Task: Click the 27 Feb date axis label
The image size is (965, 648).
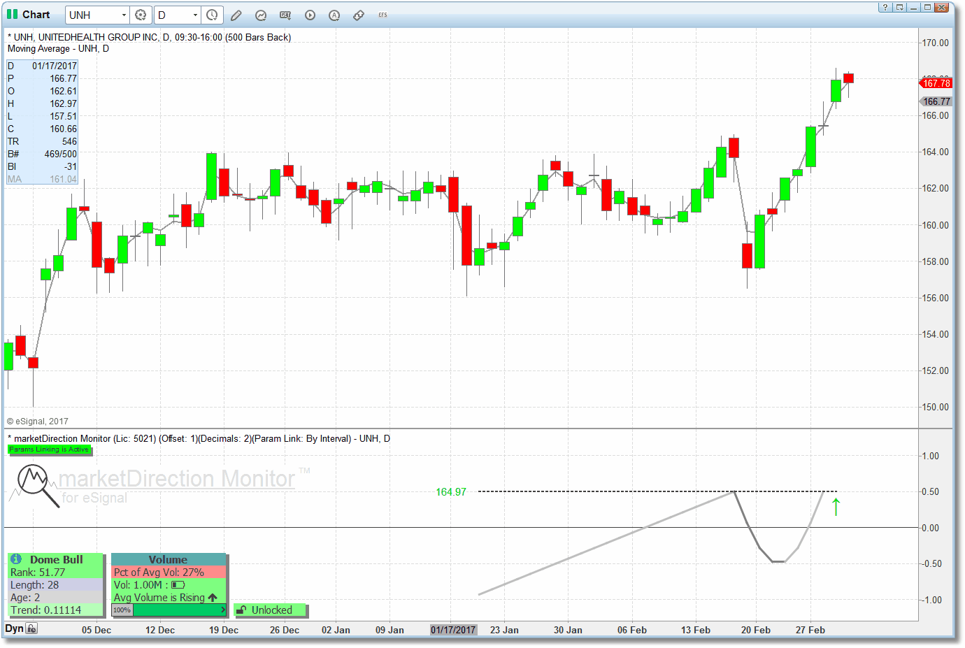Action: point(810,630)
